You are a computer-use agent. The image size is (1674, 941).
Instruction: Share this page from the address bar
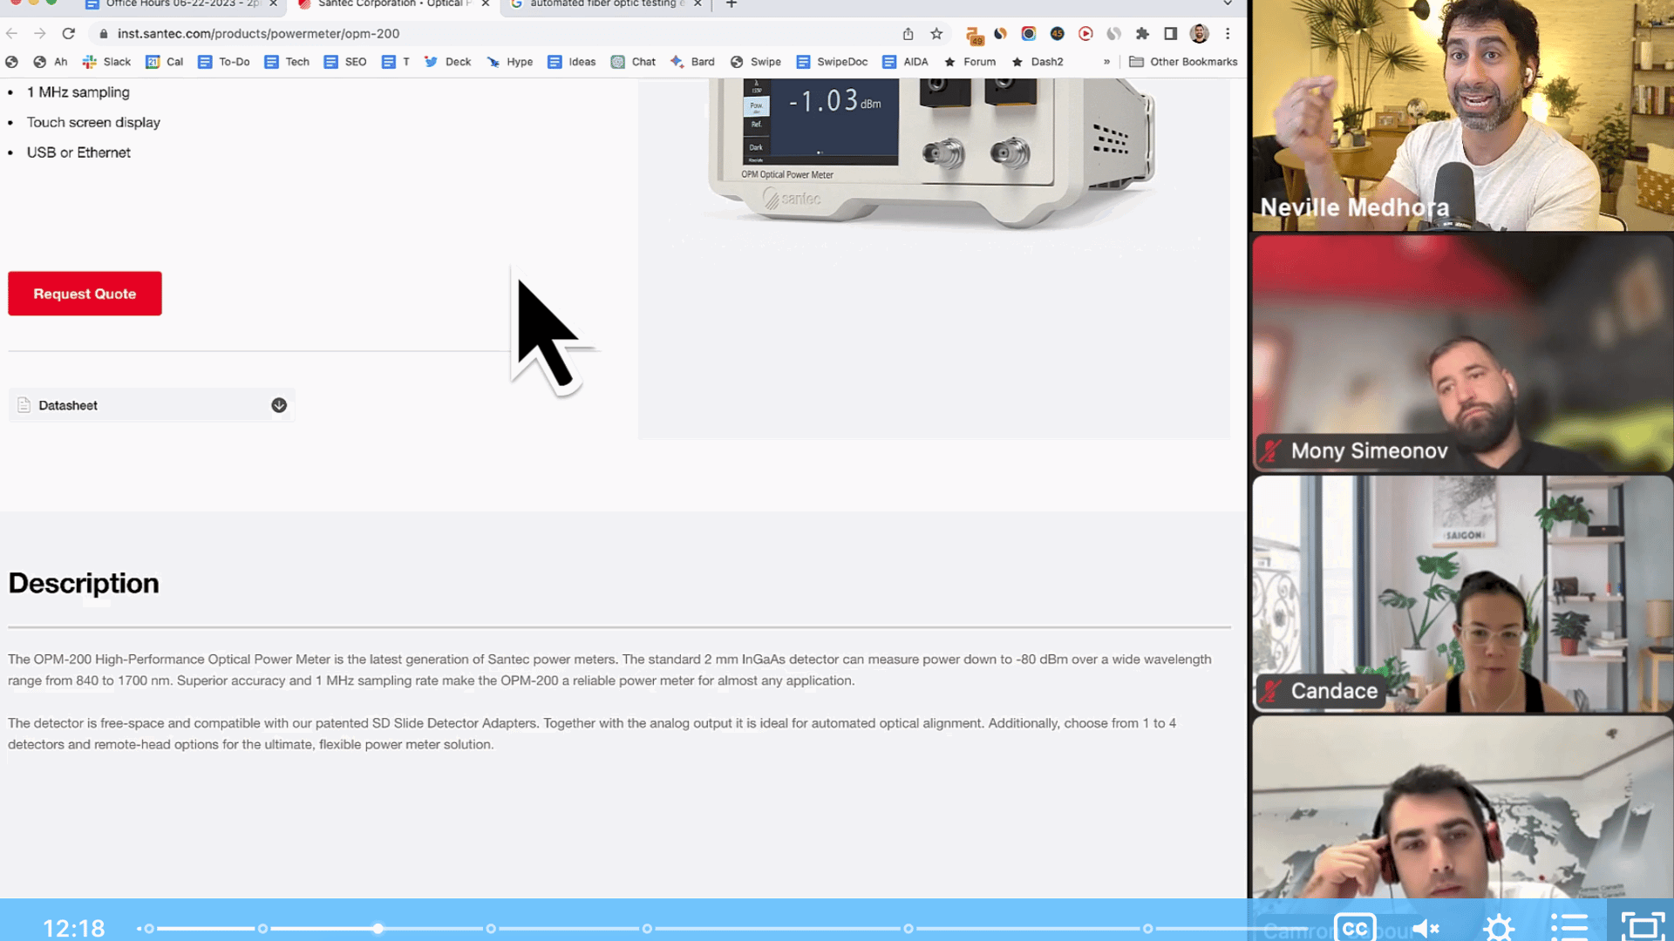pos(908,33)
